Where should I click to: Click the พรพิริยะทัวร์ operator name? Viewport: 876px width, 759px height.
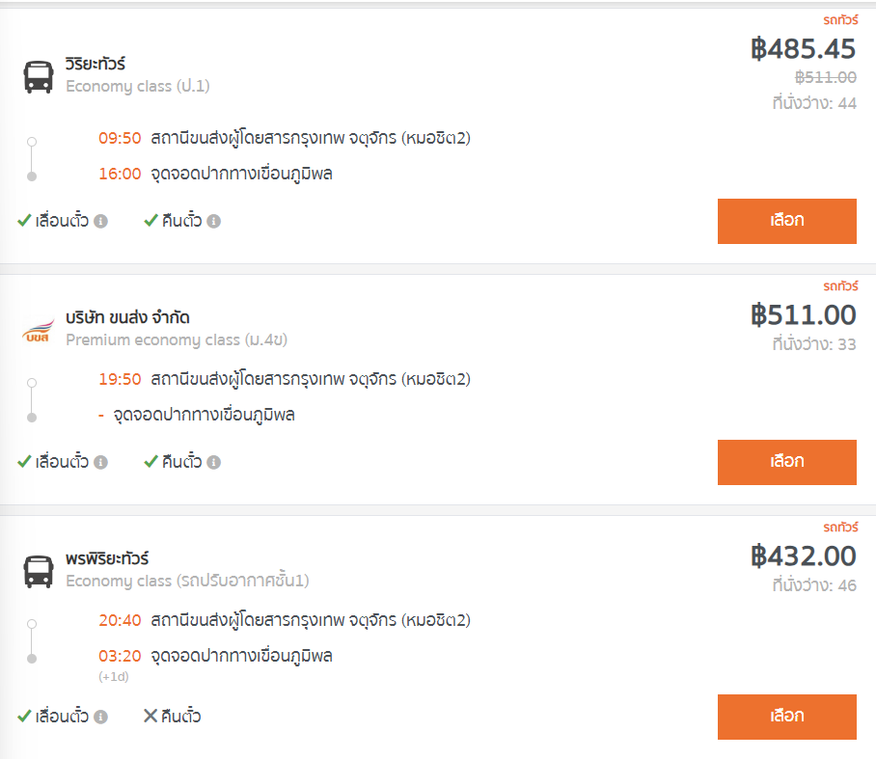(107, 558)
